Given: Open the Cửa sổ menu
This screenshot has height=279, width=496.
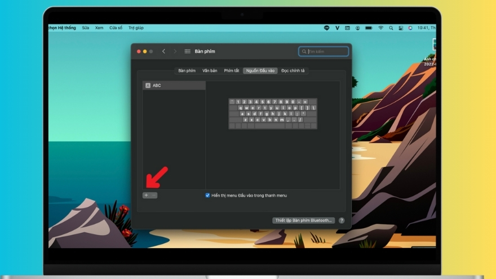Looking at the screenshot, I should [x=116, y=28].
